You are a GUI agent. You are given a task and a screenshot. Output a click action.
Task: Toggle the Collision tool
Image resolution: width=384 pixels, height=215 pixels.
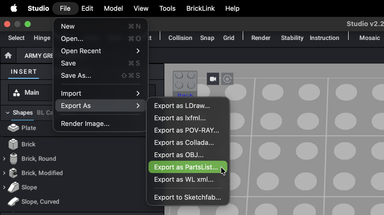point(180,38)
